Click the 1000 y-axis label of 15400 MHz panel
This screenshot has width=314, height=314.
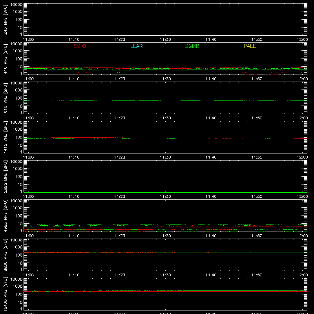[x=18, y=287]
